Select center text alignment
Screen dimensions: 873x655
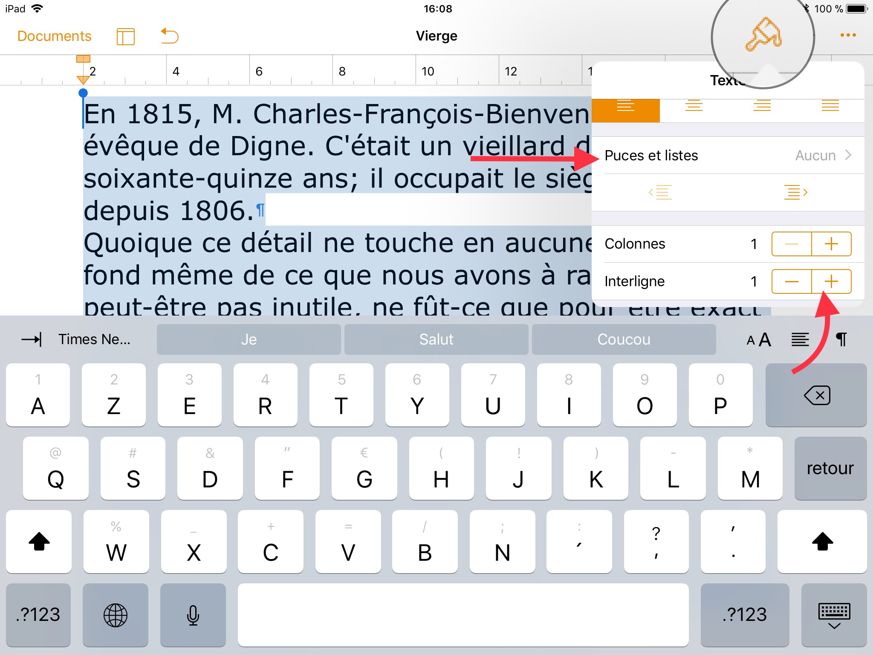point(694,106)
